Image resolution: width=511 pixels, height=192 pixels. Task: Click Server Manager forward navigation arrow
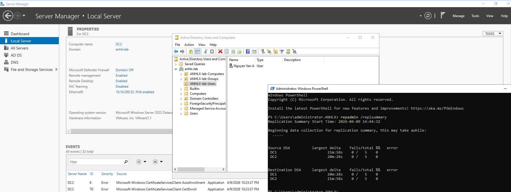pos(17,16)
